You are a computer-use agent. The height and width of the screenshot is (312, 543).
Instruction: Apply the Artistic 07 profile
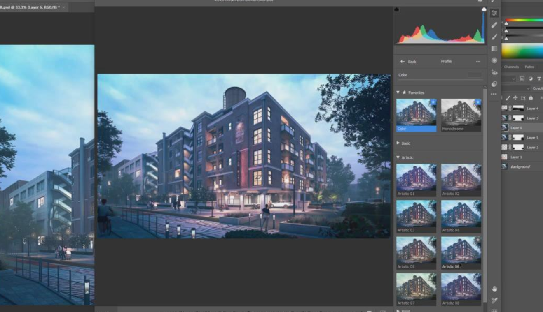416,289
